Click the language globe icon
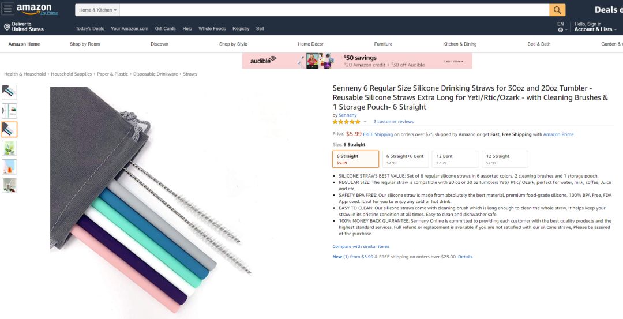This screenshot has width=623, height=319. pos(560,29)
